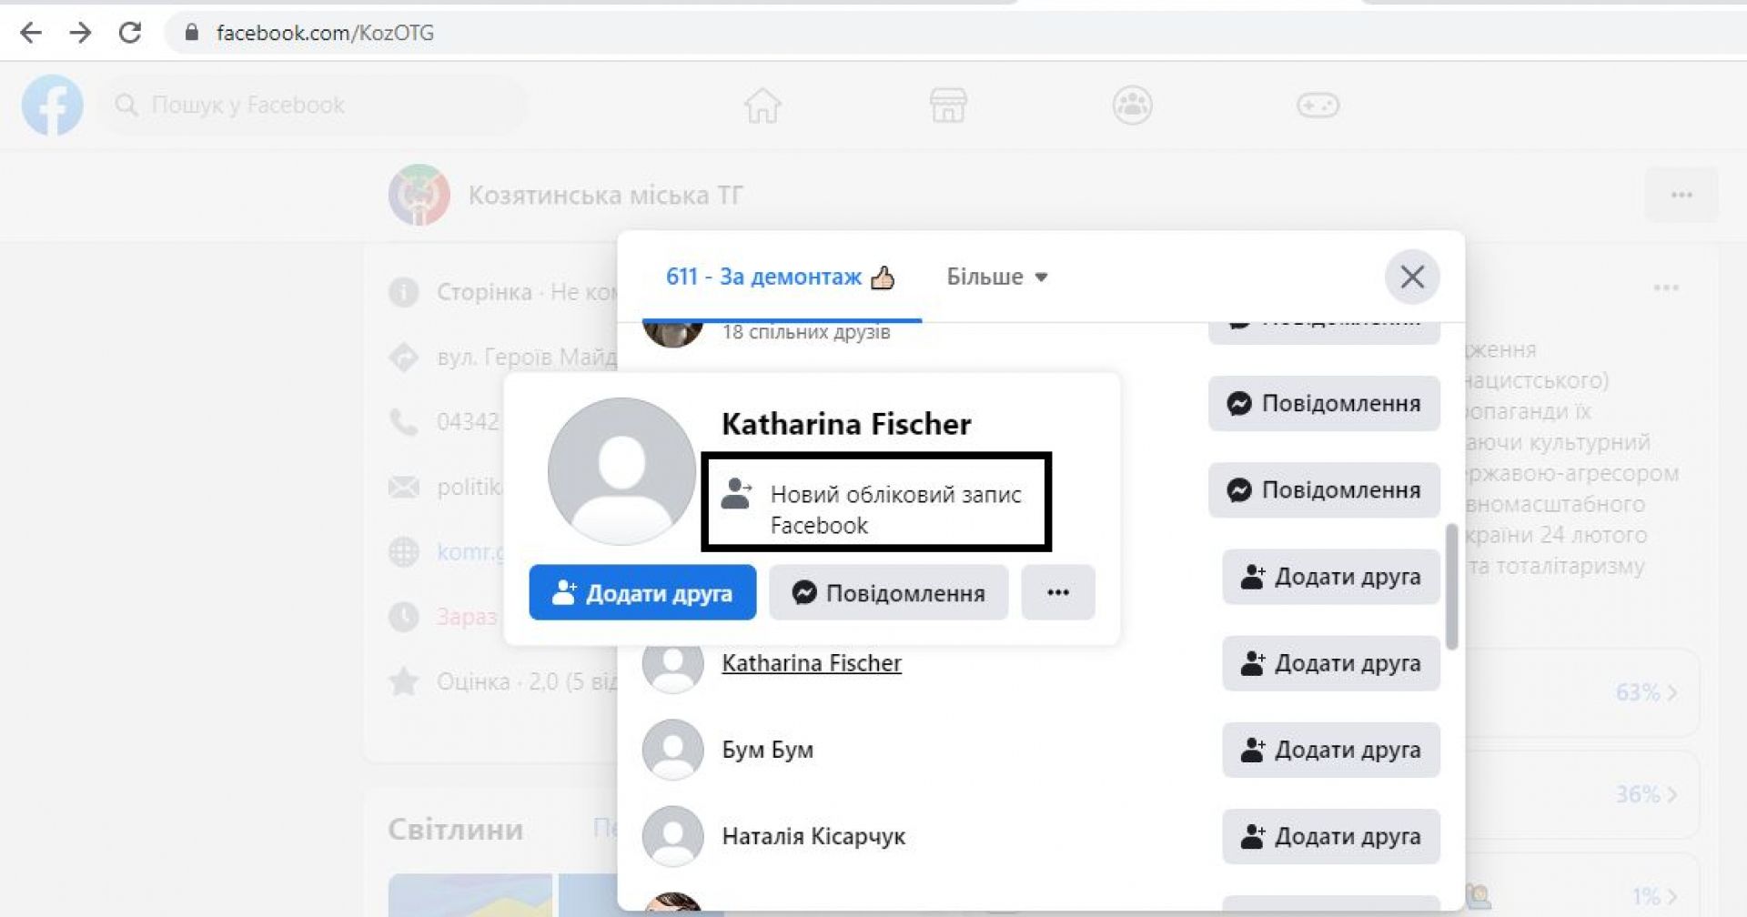Open the Facebook Home icon
1747x917 pixels.
[x=762, y=106]
